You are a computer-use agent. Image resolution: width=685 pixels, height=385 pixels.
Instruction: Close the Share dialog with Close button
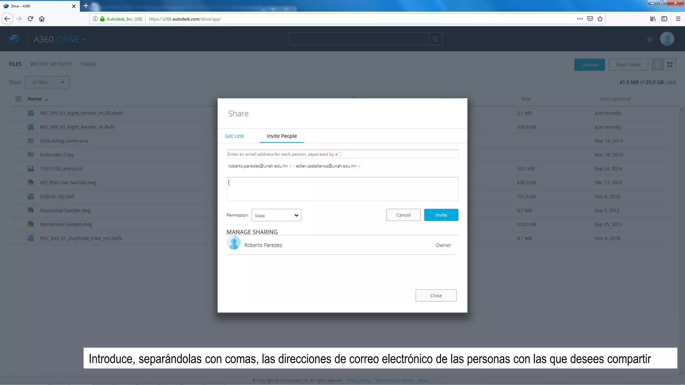click(x=436, y=295)
